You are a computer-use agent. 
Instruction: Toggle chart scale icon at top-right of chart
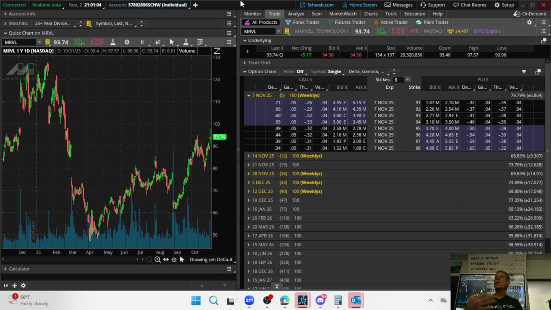[x=217, y=51]
